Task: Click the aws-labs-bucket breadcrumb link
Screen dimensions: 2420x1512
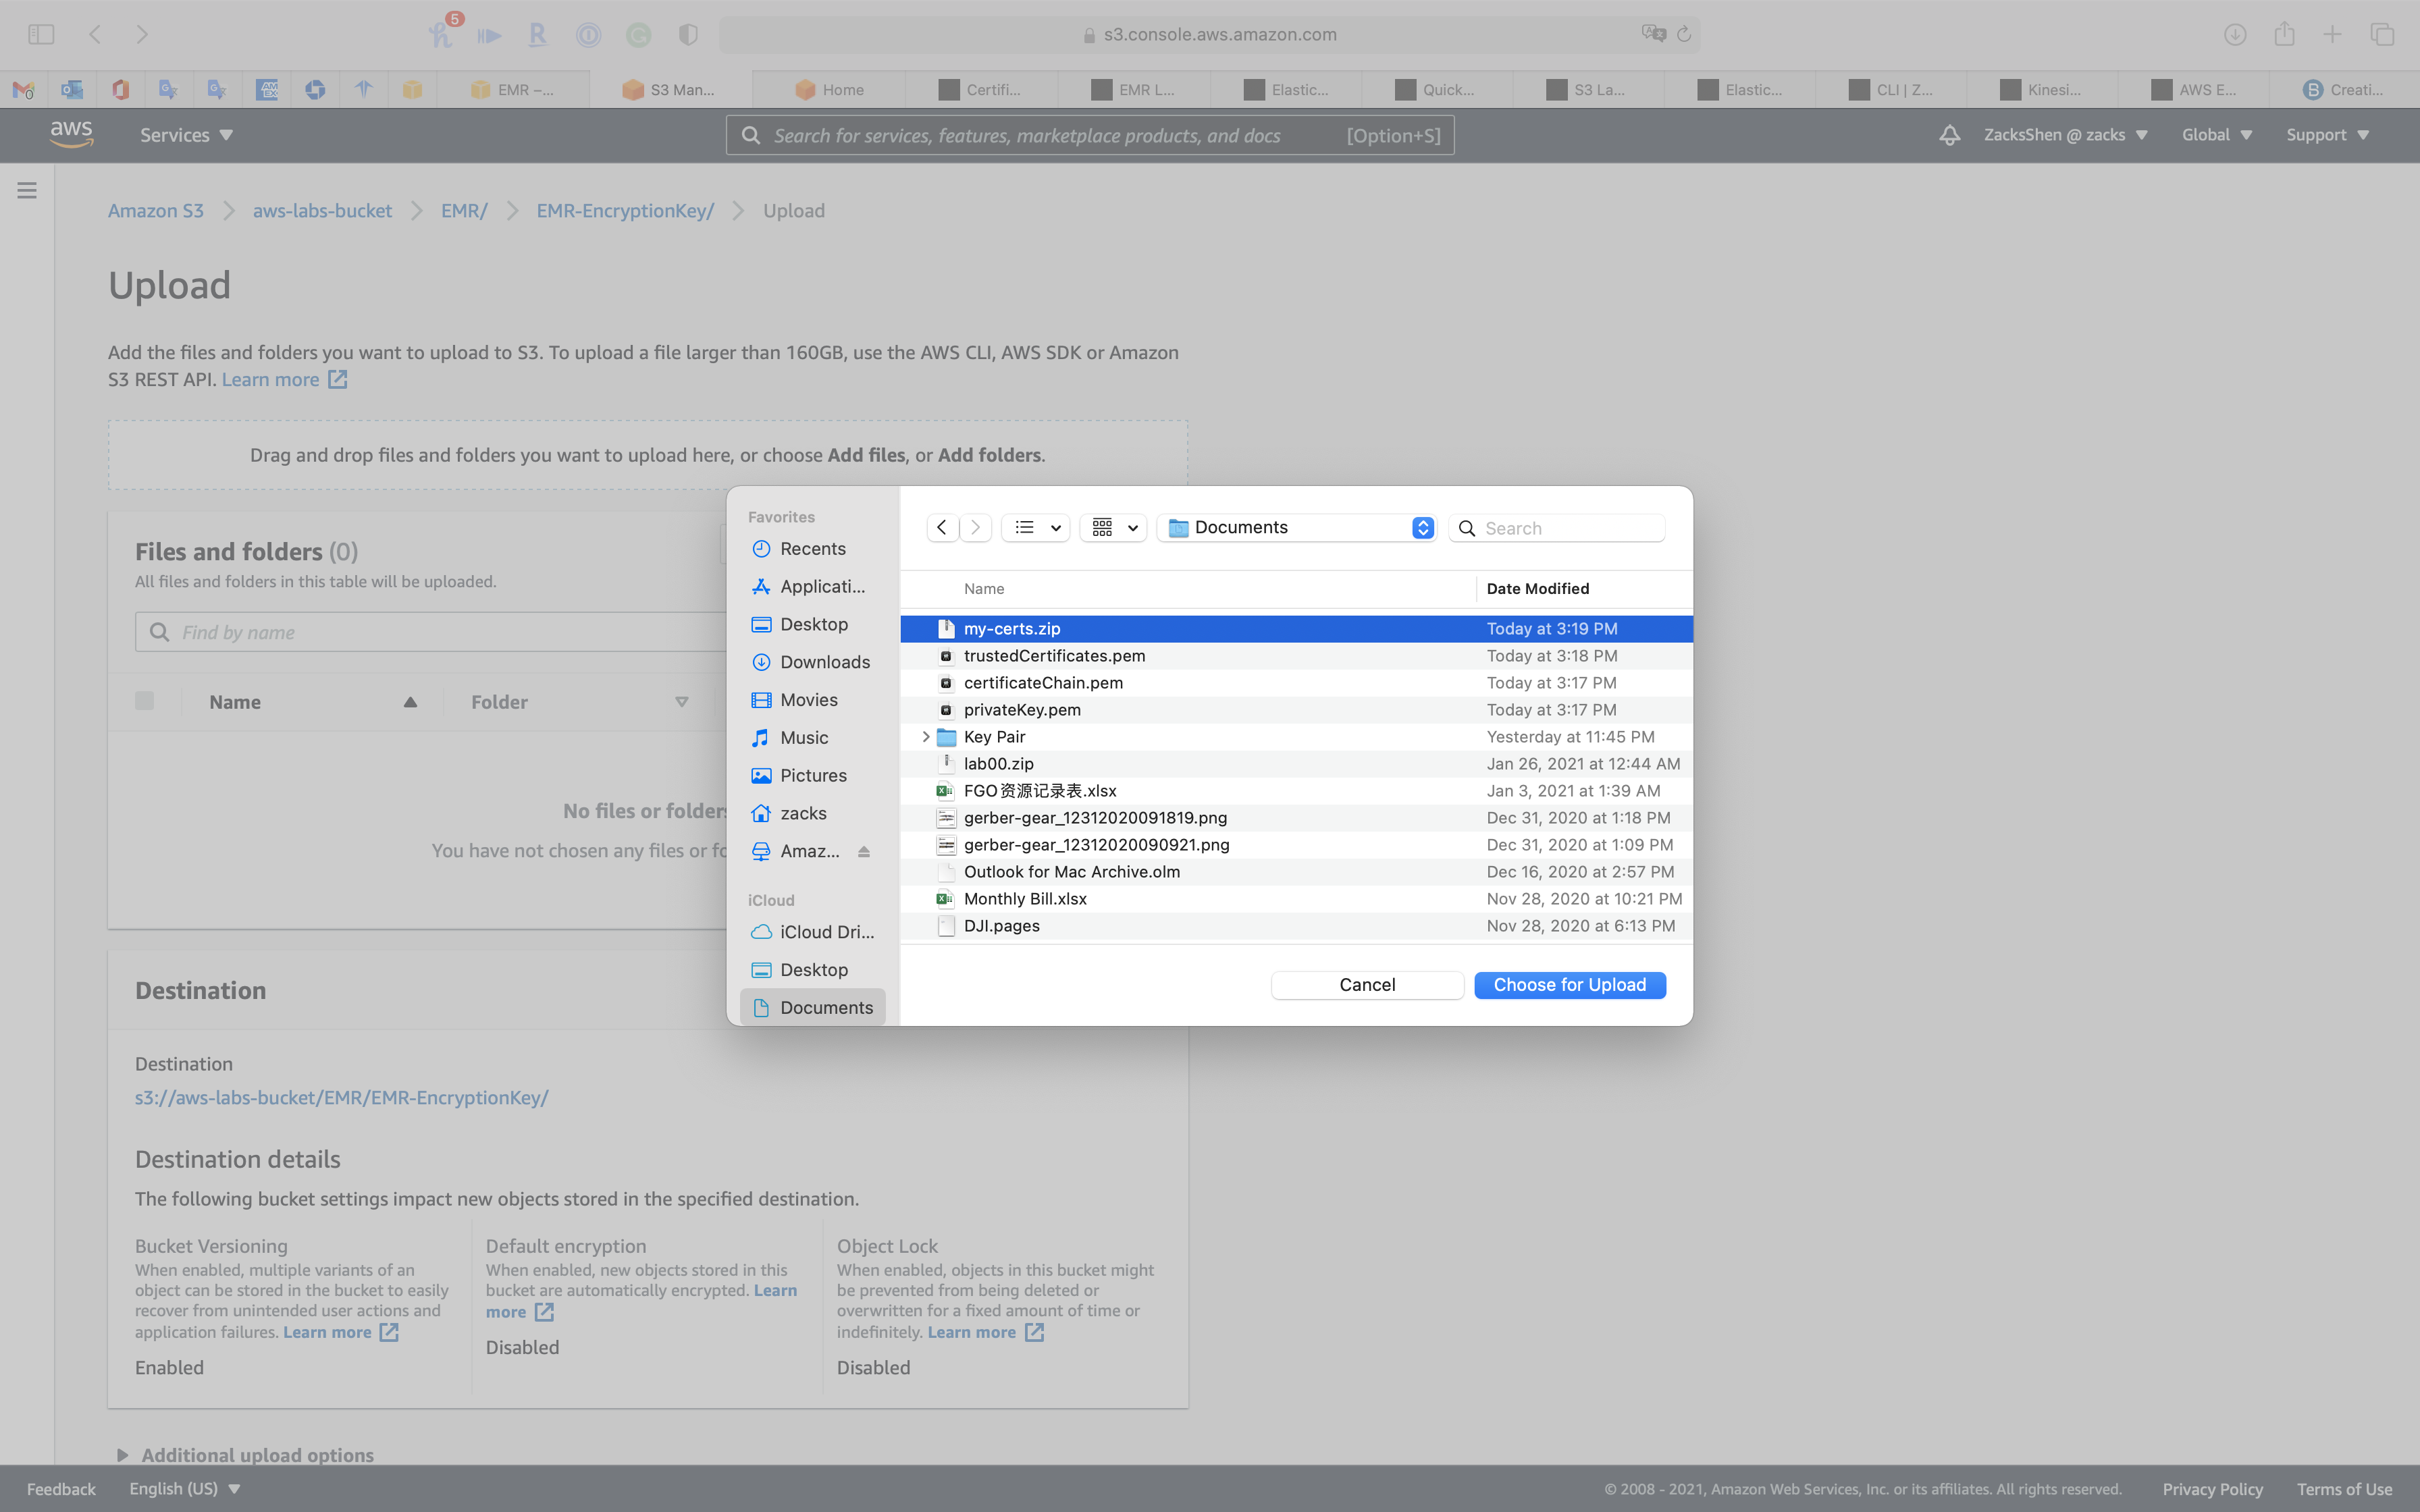Action: pyautogui.click(x=322, y=211)
